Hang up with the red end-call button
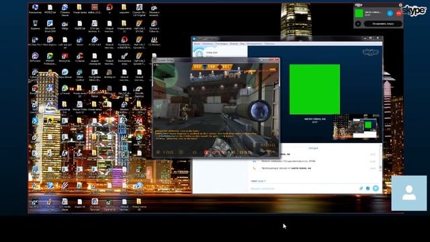430x242 pixels. pyautogui.click(x=398, y=13)
